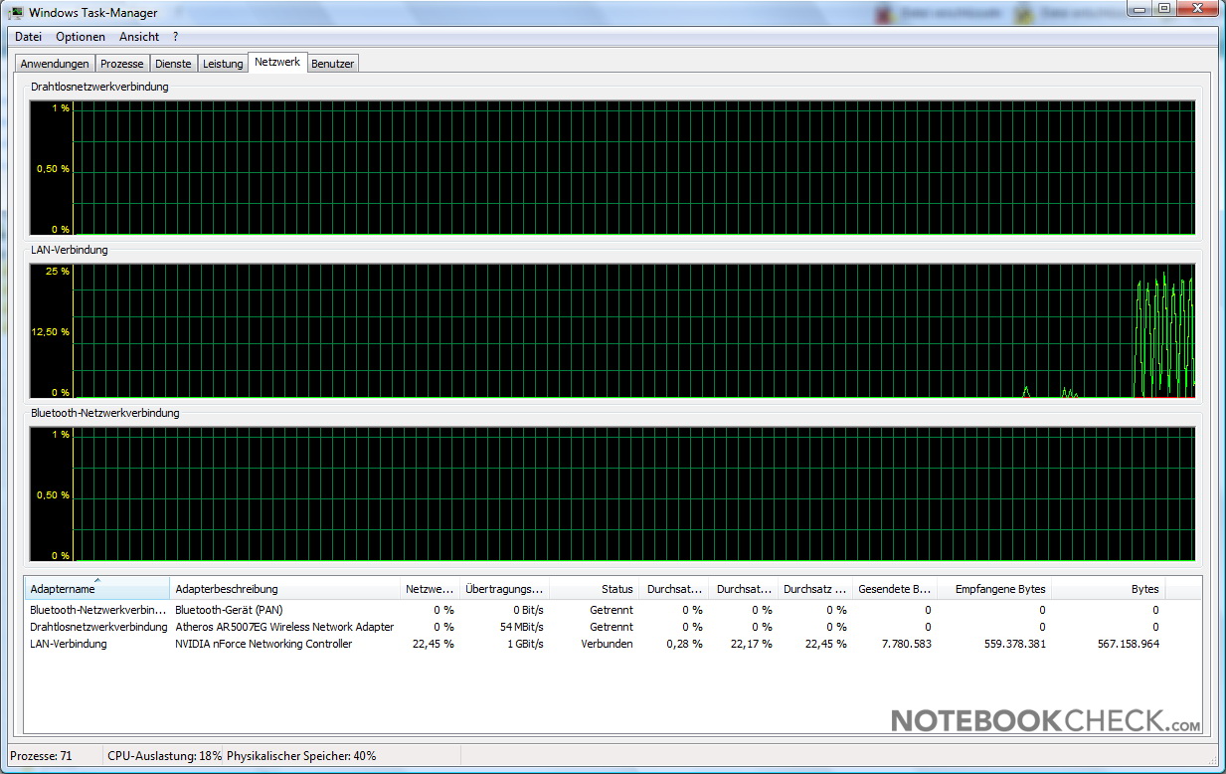Sort by Status column header
Image resolution: width=1226 pixels, height=774 pixels.
coord(594,589)
